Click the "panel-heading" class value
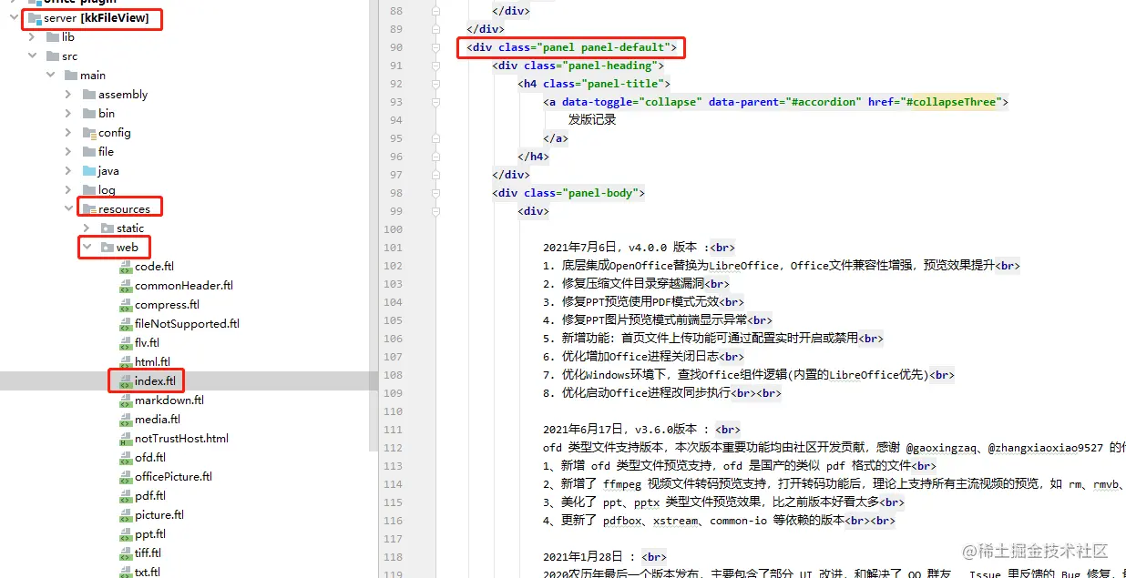The image size is (1126, 578). (610, 66)
